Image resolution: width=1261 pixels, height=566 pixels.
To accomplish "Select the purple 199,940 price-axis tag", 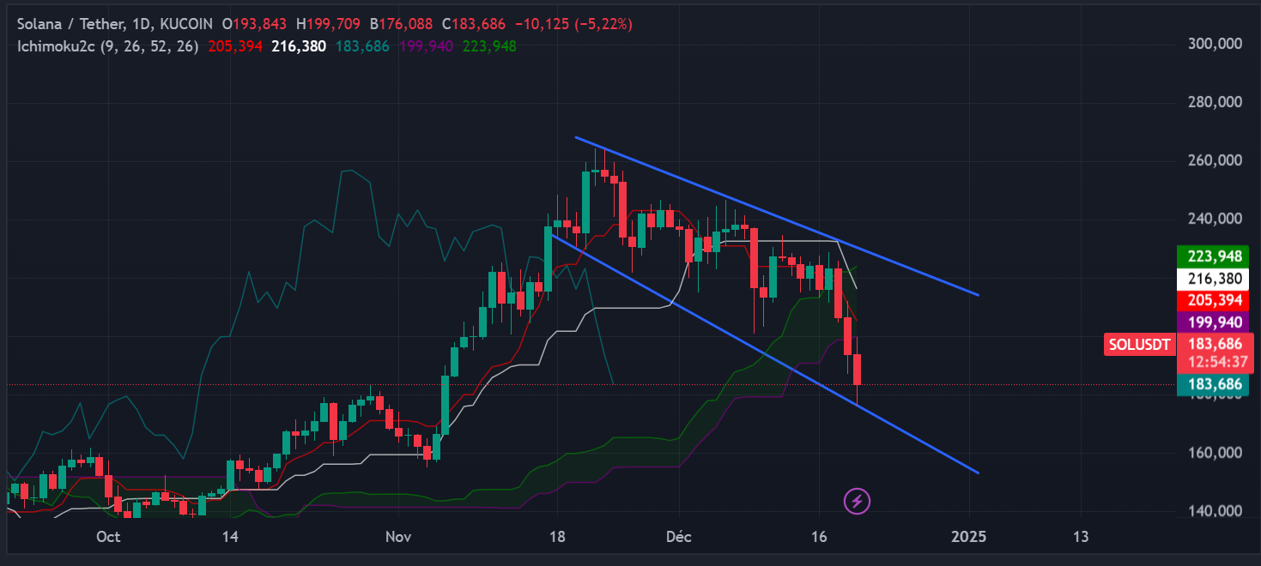I will (x=1212, y=322).
